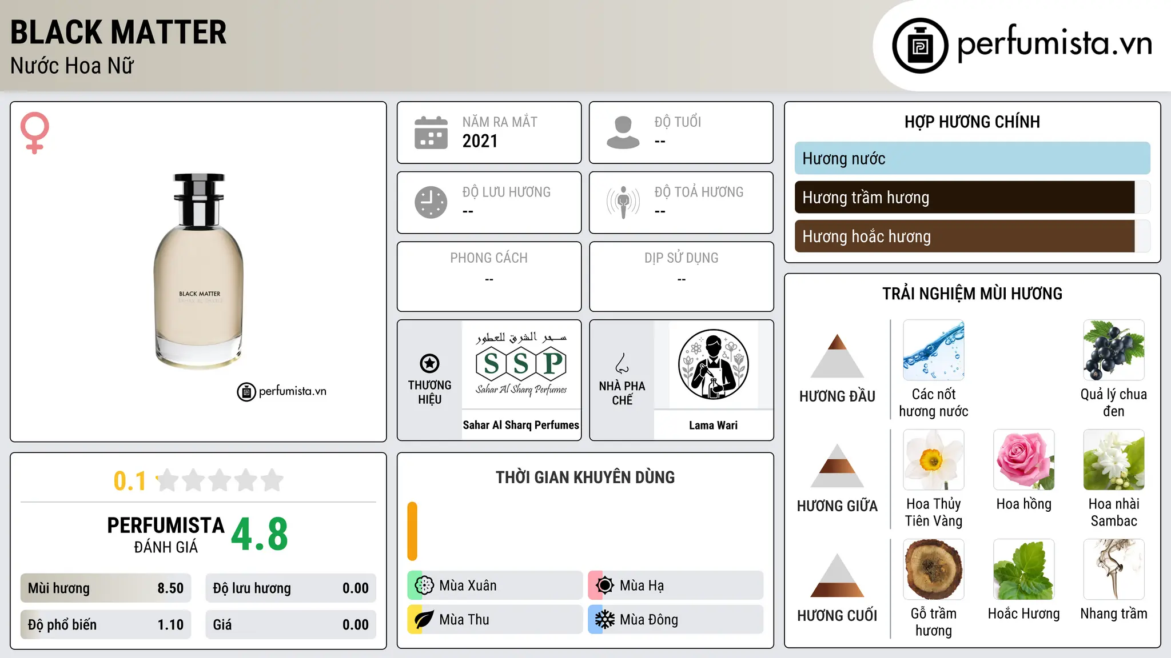Open the Sahar Al Sharq Perfumes logo
The width and height of the screenshot is (1171, 658).
521,364
